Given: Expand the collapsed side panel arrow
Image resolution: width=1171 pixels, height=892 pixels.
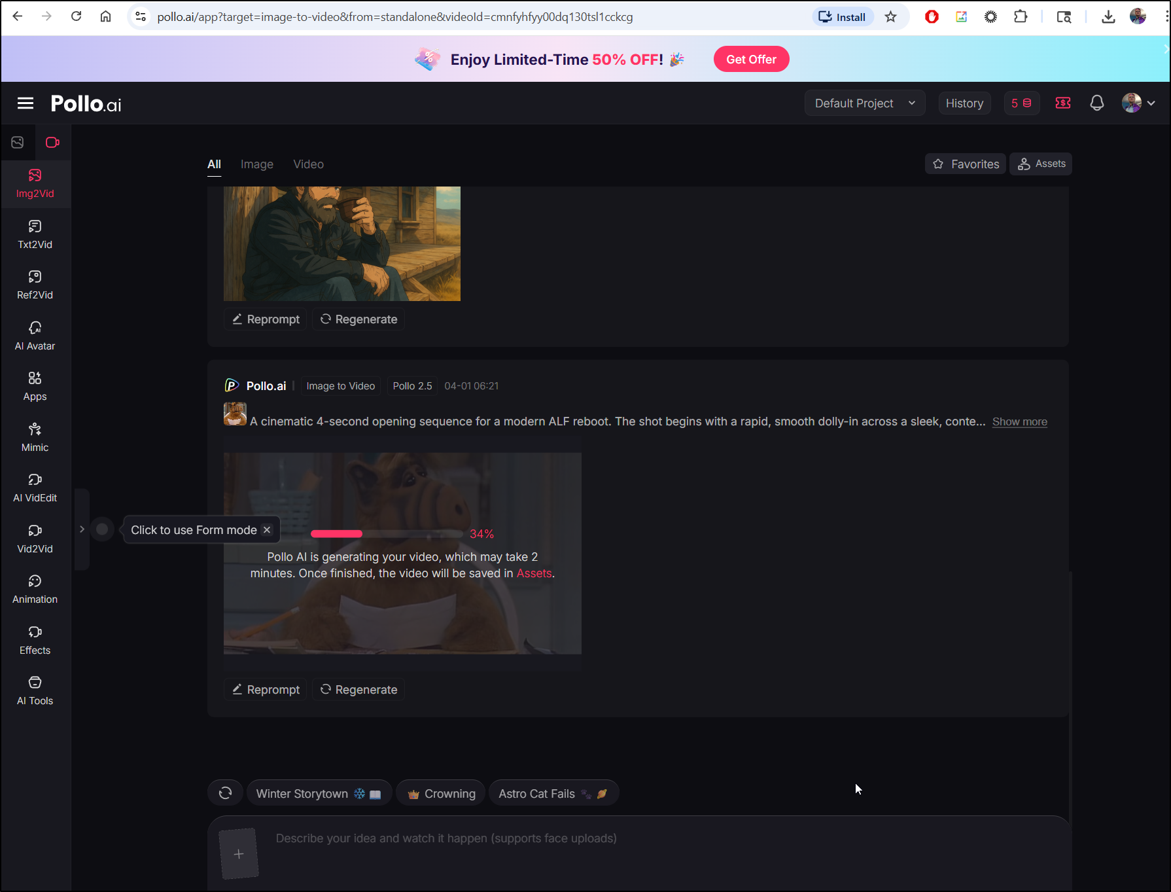Looking at the screenshot, I should tap(82, 529).
